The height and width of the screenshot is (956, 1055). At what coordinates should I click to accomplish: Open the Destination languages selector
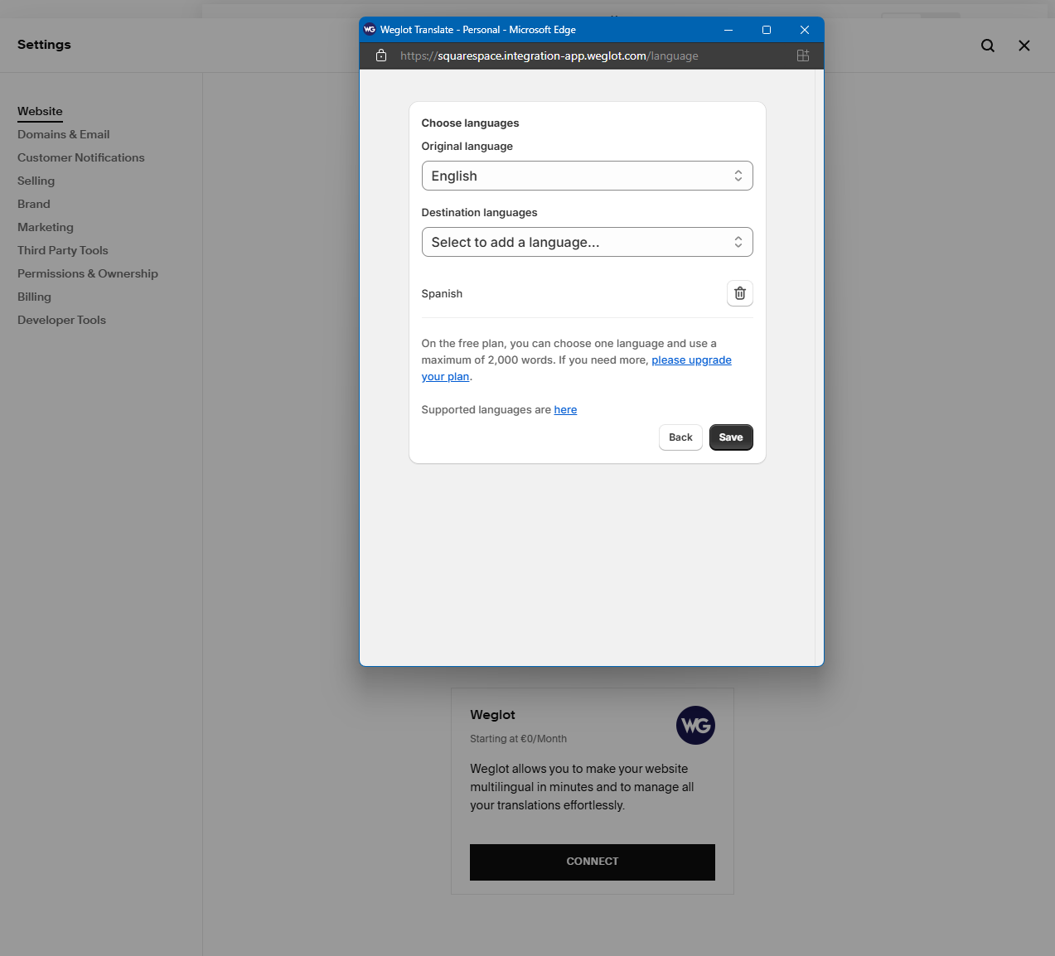tap(587, 242)
